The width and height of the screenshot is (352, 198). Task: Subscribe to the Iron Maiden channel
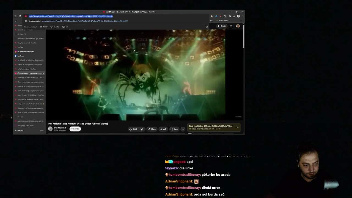(75, 129)
